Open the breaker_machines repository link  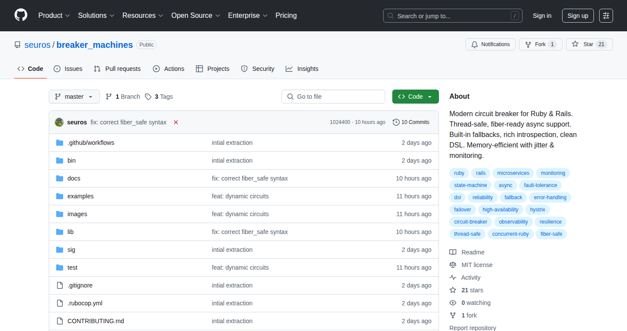(94, 45)
